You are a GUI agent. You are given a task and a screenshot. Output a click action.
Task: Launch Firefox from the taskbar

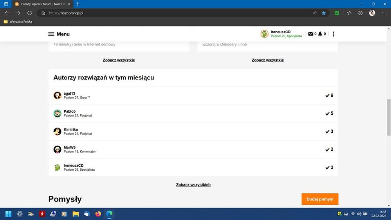coord(98,214)
